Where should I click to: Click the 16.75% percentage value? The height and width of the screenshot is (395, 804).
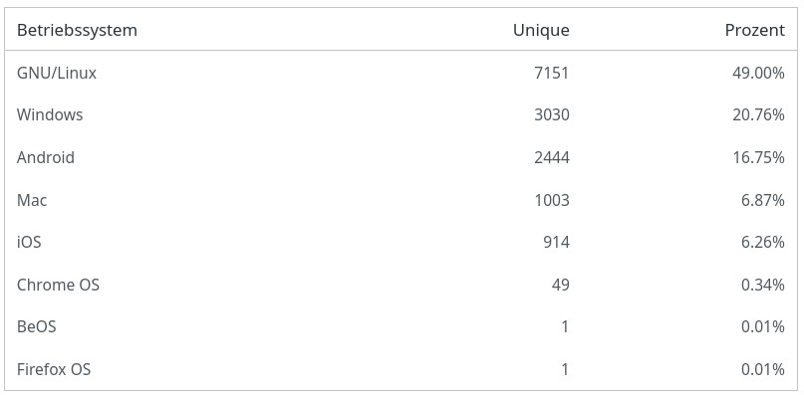coord(758,157)
